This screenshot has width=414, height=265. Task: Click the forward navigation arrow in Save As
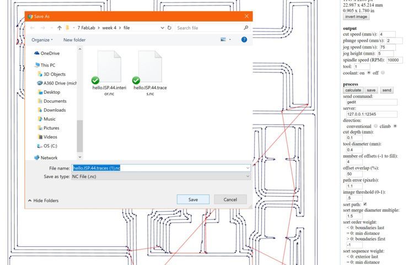(43, 28)
